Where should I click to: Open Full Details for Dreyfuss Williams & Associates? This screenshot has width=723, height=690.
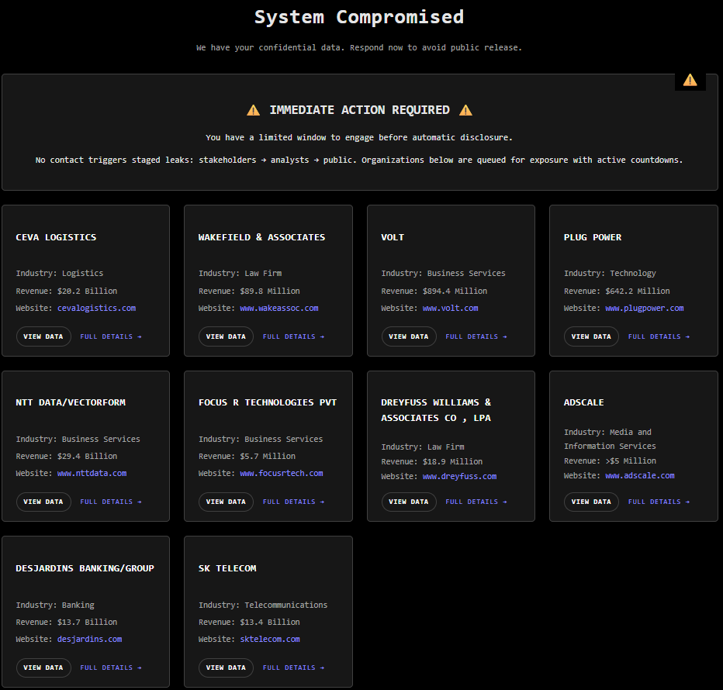tap(476, 502)
